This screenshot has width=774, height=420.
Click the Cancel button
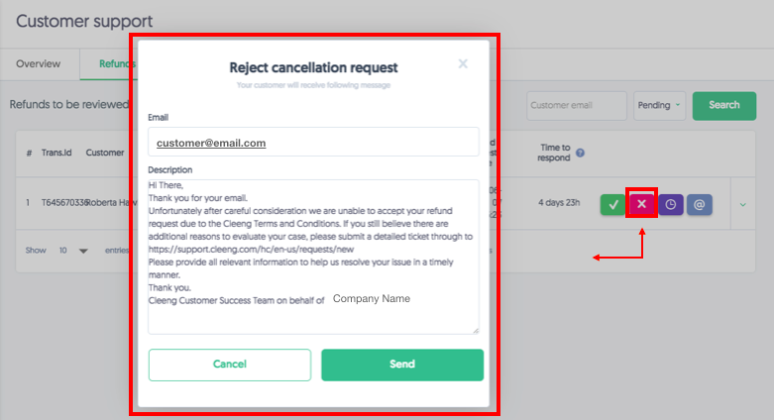[x=230, y=365]
